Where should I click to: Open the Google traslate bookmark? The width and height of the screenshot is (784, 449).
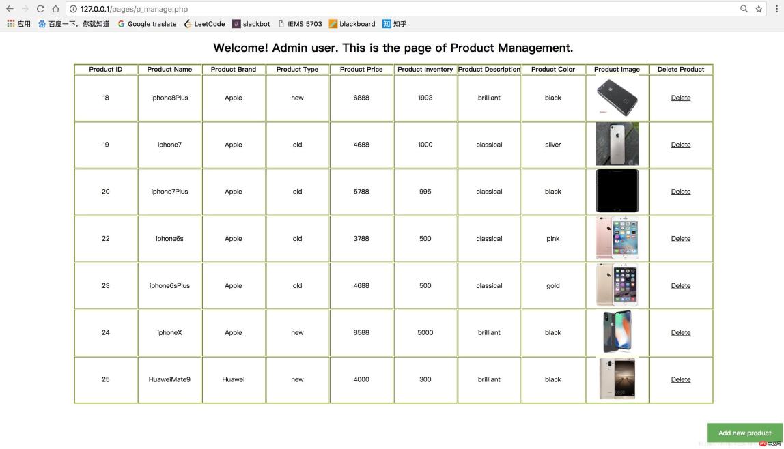pyautogui.click(x=147, y=24)
